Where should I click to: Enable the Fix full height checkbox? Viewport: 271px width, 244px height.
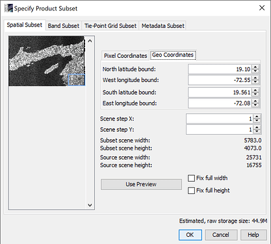click(x=191, y=191)
